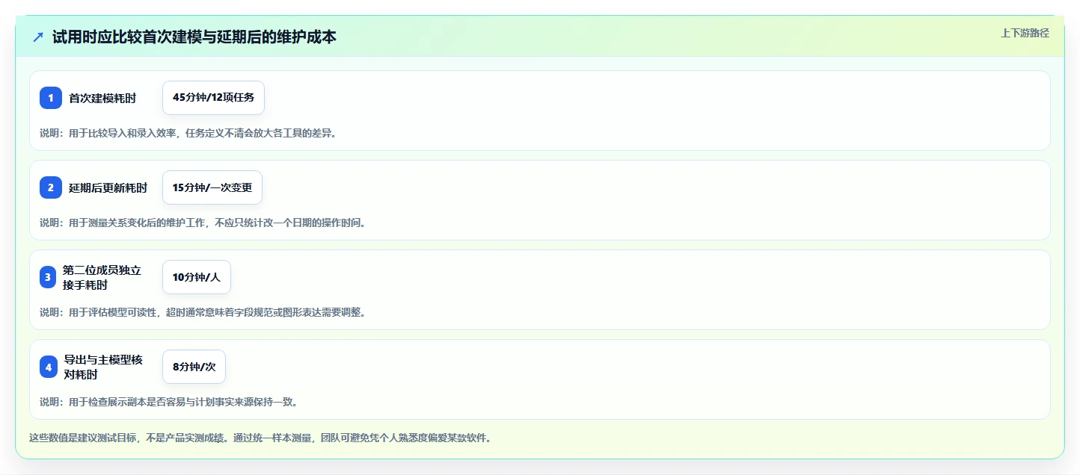Click the 首次建模耗时 label

coord(102,98)
